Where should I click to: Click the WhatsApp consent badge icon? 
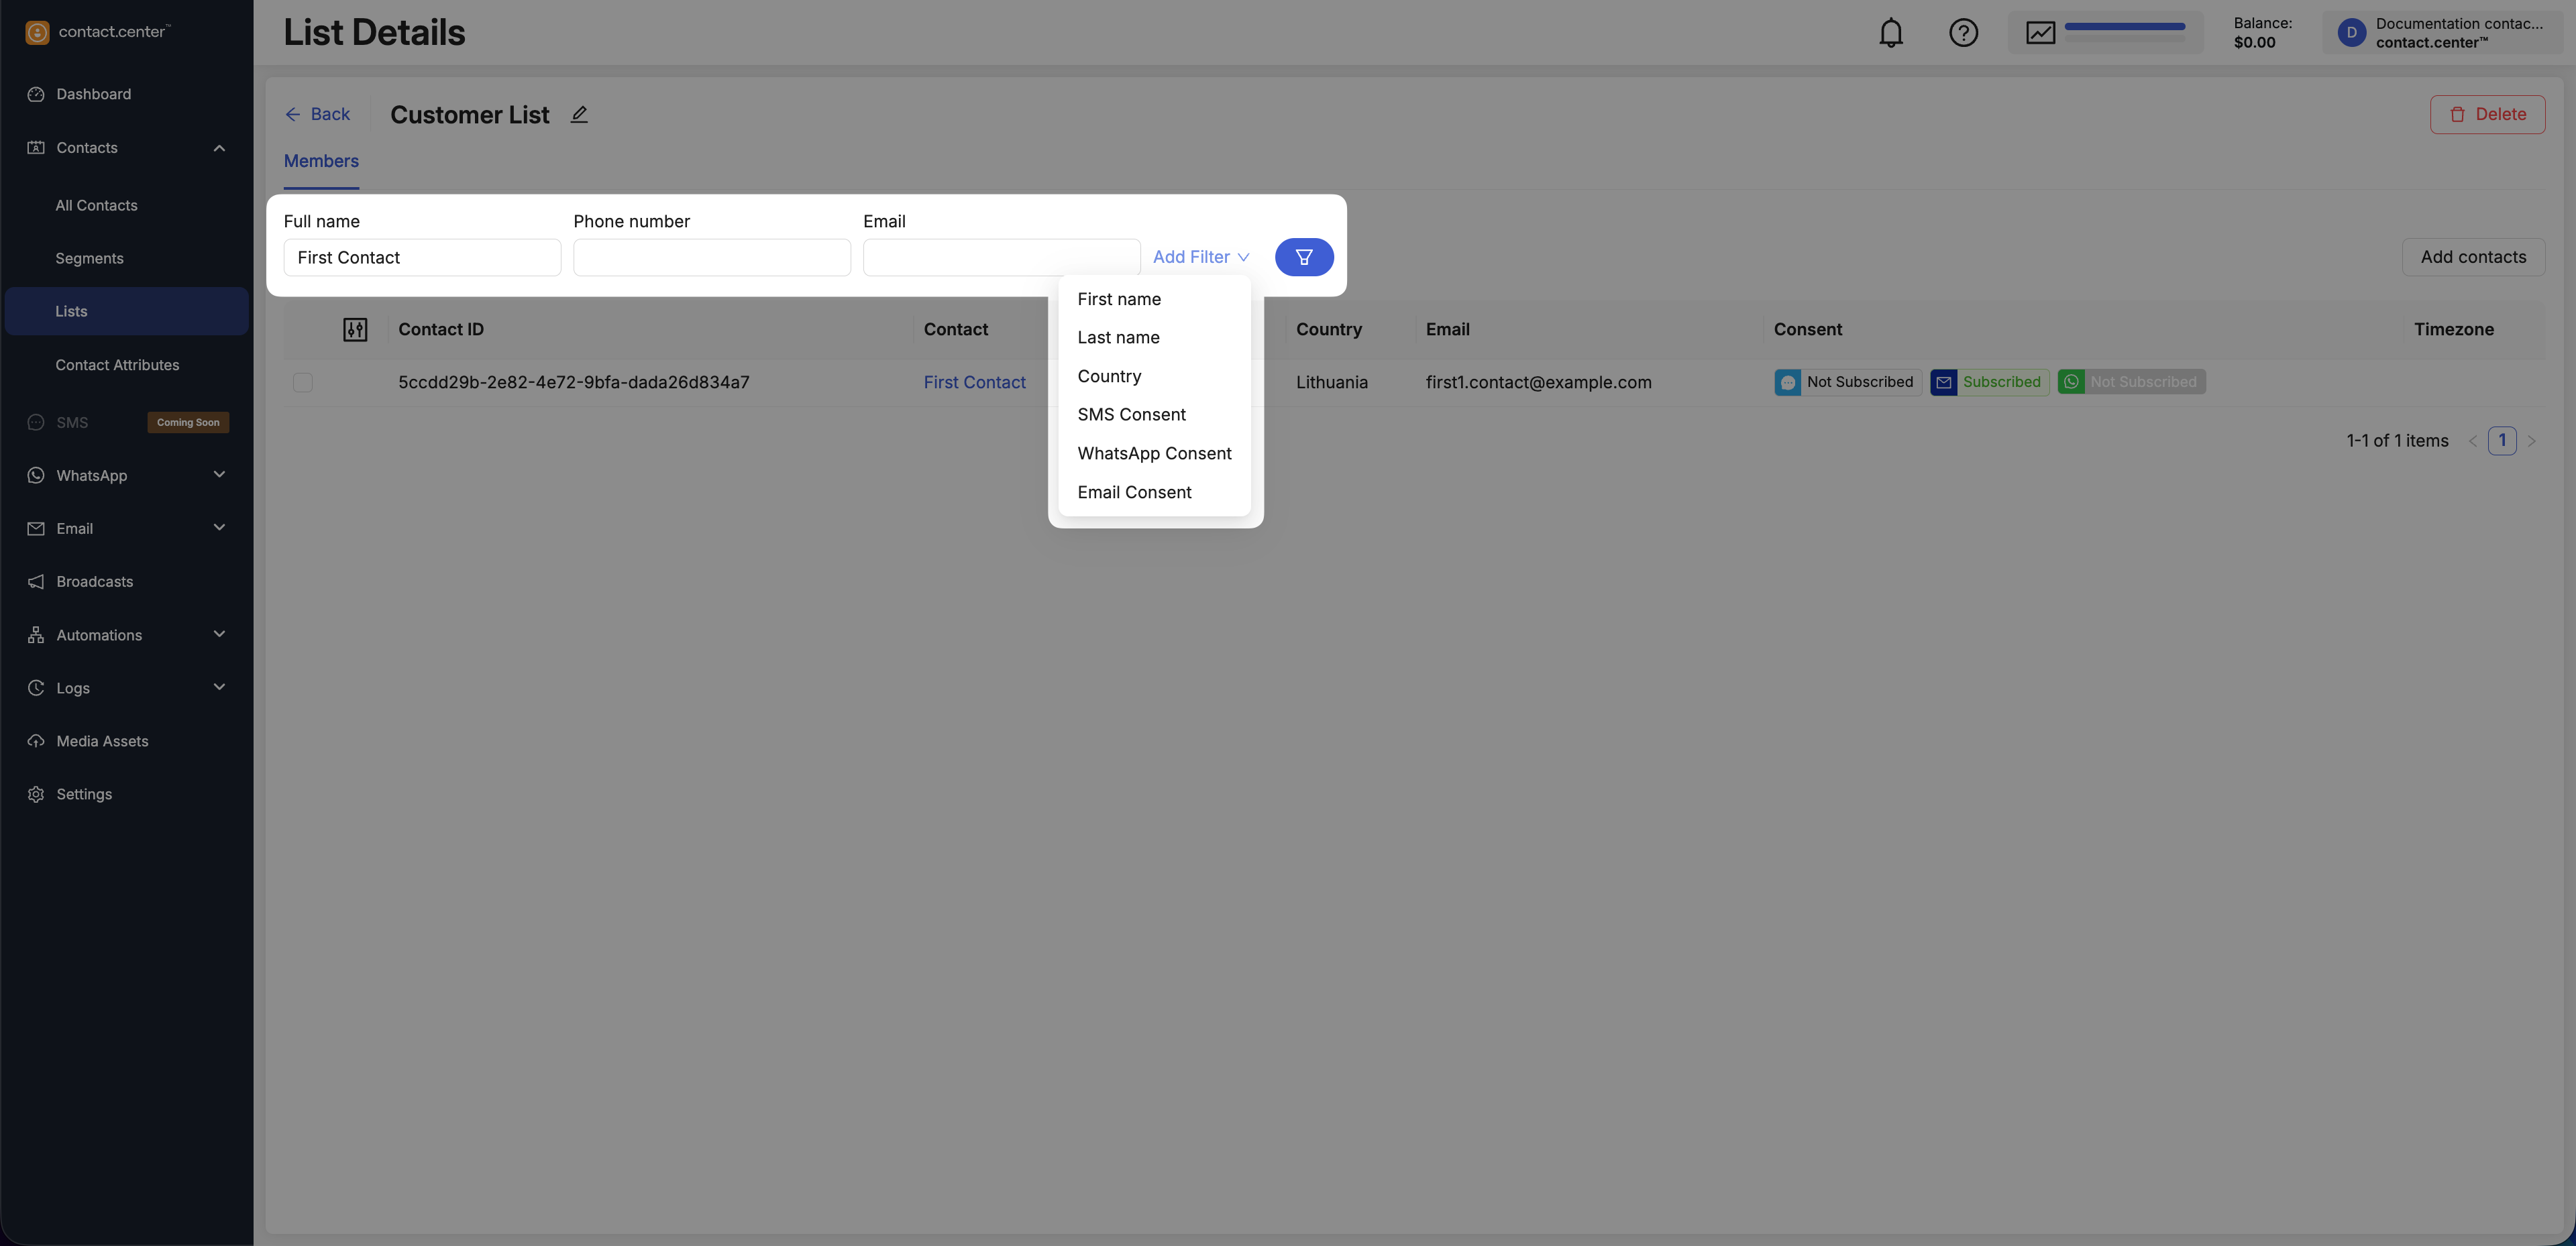[x=2071, y=382]
